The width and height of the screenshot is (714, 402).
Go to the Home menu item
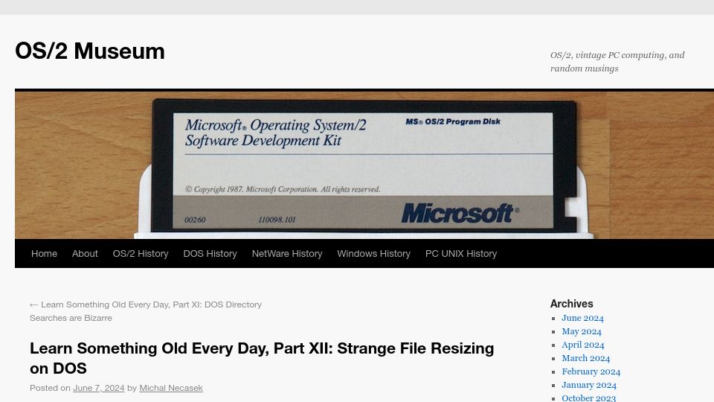tap(44, 253)
